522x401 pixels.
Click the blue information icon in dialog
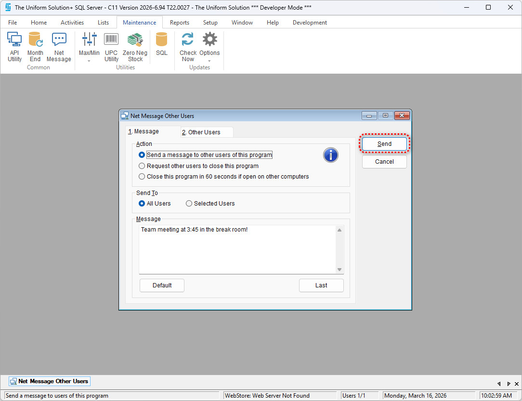tap(330, 155)
